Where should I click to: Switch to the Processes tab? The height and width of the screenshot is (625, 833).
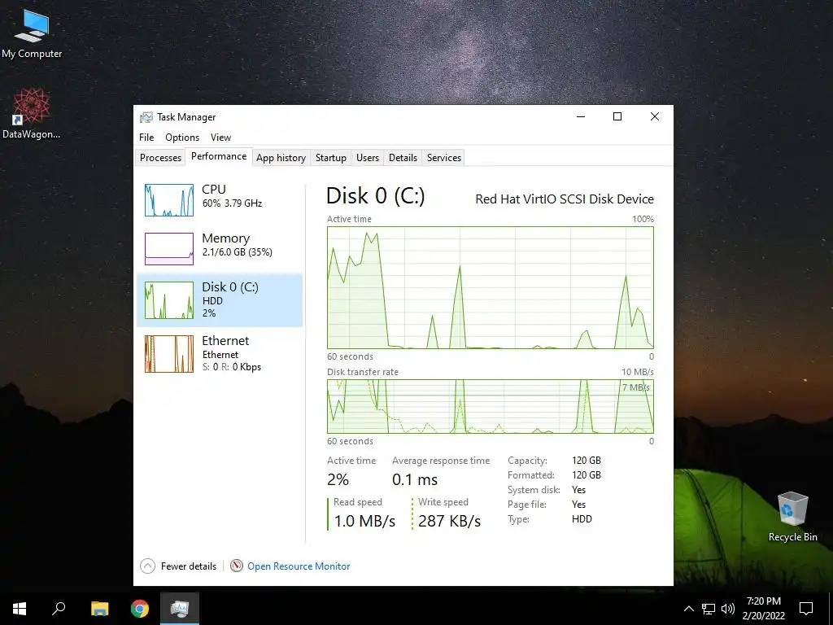[160, 158]
